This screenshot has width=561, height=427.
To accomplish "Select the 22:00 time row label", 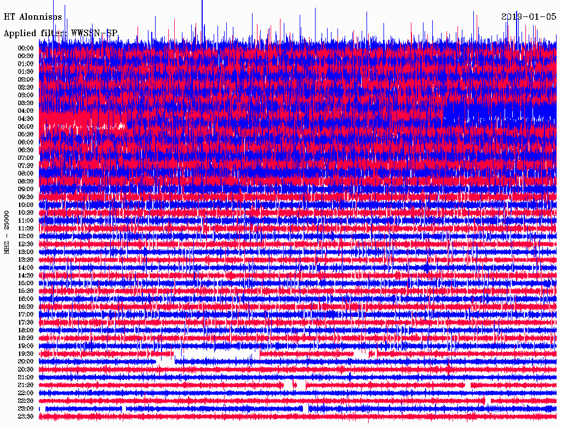I will [26, 393].
